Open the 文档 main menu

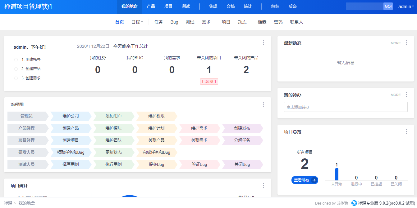pos(231,7)
